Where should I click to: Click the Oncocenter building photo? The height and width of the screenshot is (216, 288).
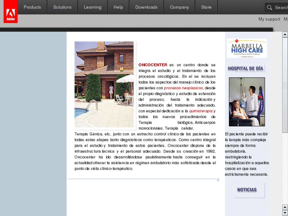[104, 84]
